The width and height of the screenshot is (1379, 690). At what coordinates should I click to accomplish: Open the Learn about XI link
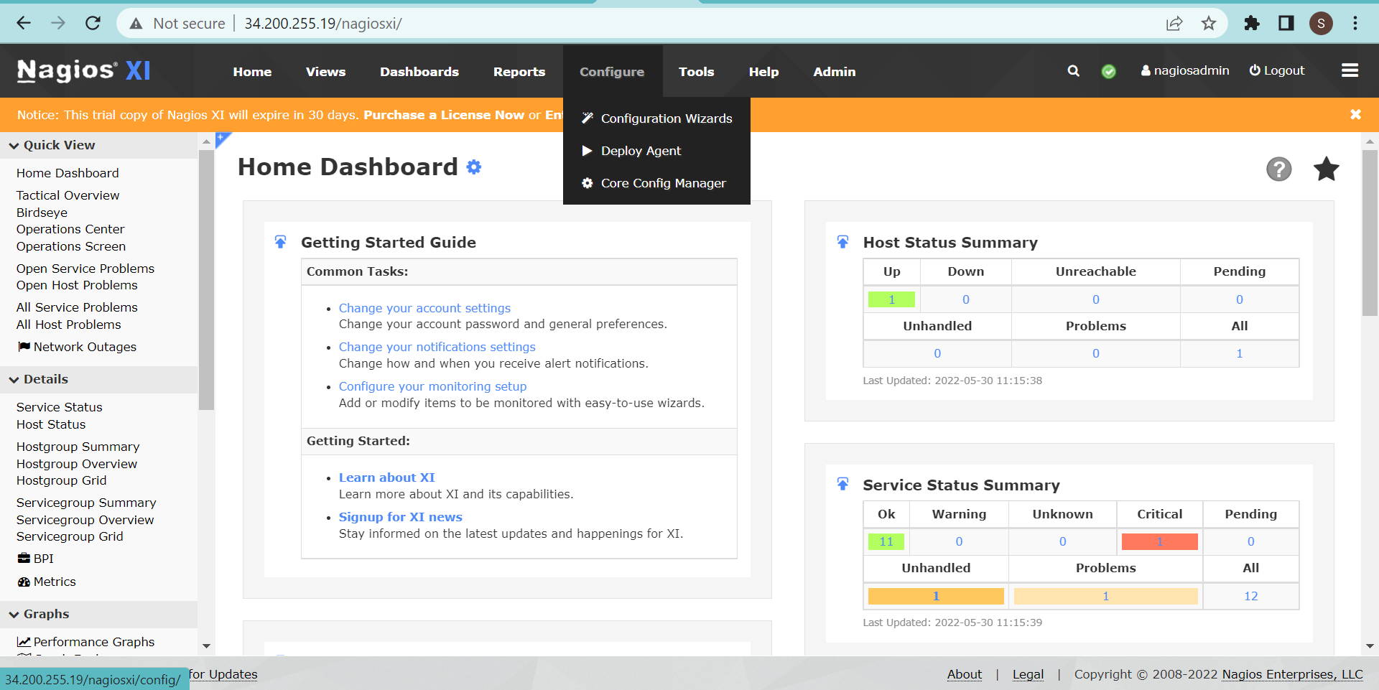(386, 477)
